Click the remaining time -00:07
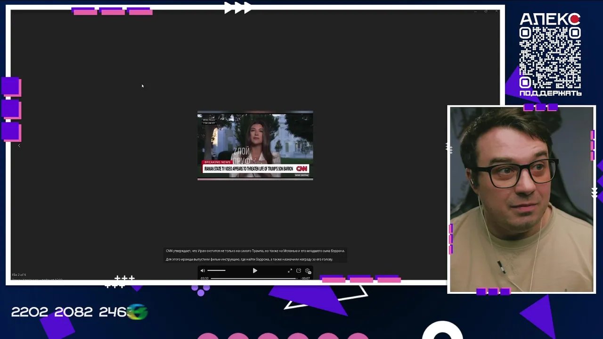The height and width of the screenshot is (339, 603). 306,278
